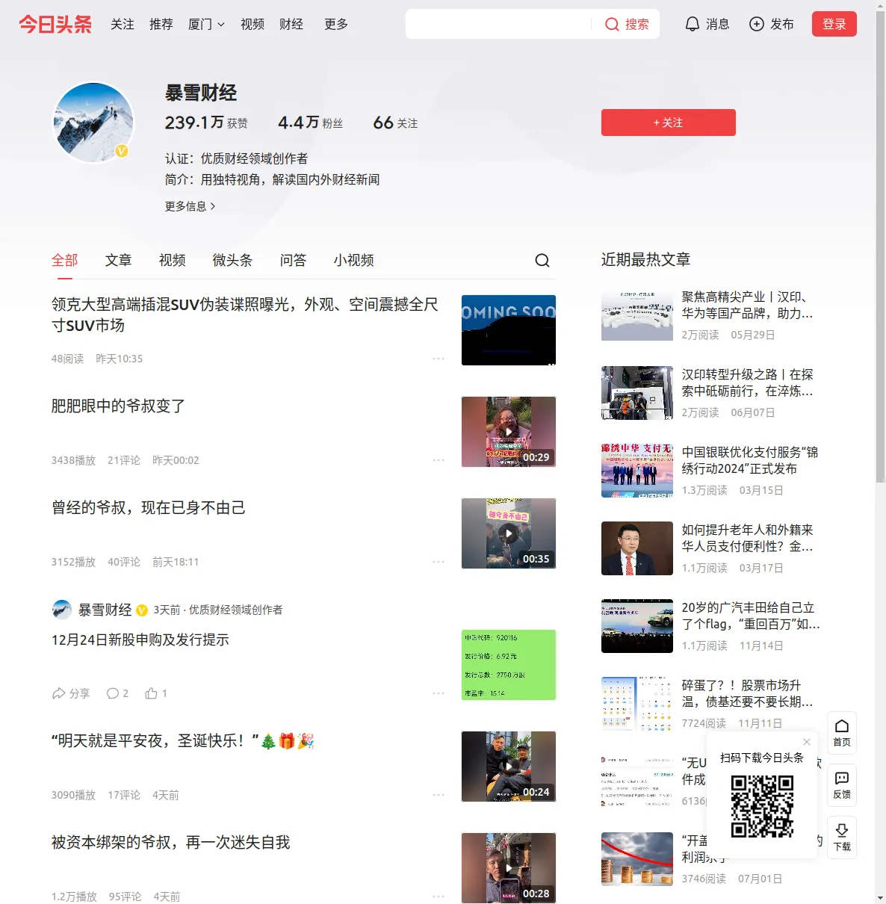
Task: Like the 12月24日新股申购 post
Action: click(x=156, y=693)
